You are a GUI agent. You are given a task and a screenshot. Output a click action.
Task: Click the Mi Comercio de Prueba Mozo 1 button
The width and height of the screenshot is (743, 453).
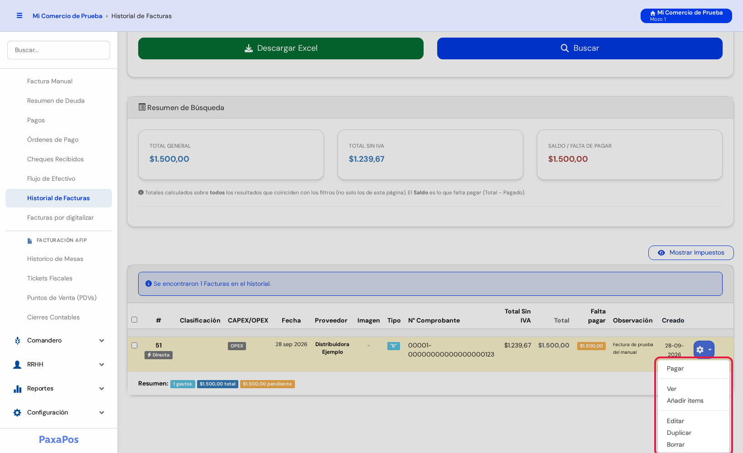point(686,16)
